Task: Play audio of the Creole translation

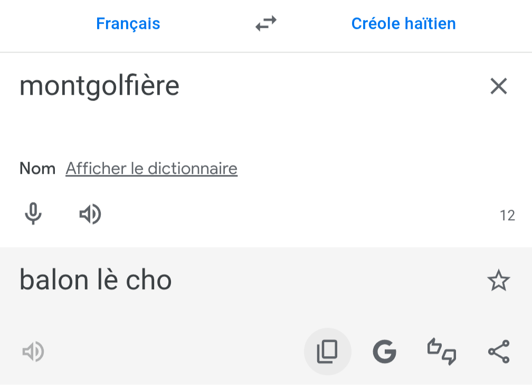Action: [x=33, y=351]
